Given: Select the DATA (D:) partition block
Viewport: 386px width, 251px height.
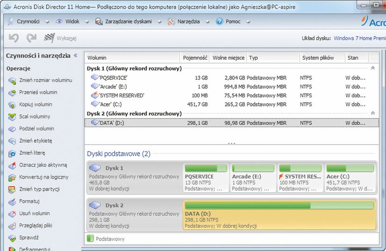Looking at the screenshot, I should click(x=279, y=215).
